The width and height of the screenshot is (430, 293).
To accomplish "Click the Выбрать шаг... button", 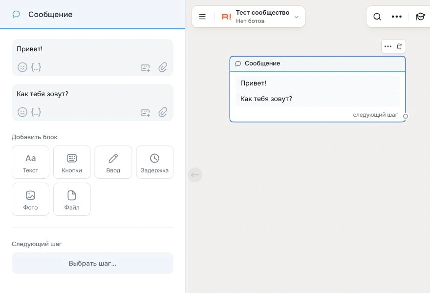I will pyautogui.click(x=92, y=263).
